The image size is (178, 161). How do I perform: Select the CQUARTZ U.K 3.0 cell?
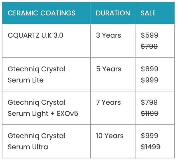[35, 35]
